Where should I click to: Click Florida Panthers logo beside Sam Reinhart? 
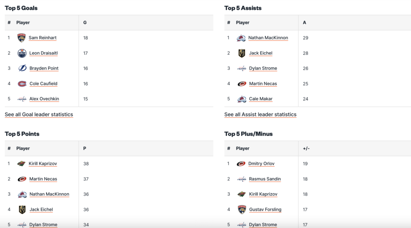[x=21, y=38]
